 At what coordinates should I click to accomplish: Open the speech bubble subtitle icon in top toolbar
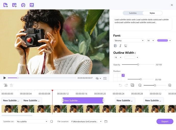tap(32, 5)
